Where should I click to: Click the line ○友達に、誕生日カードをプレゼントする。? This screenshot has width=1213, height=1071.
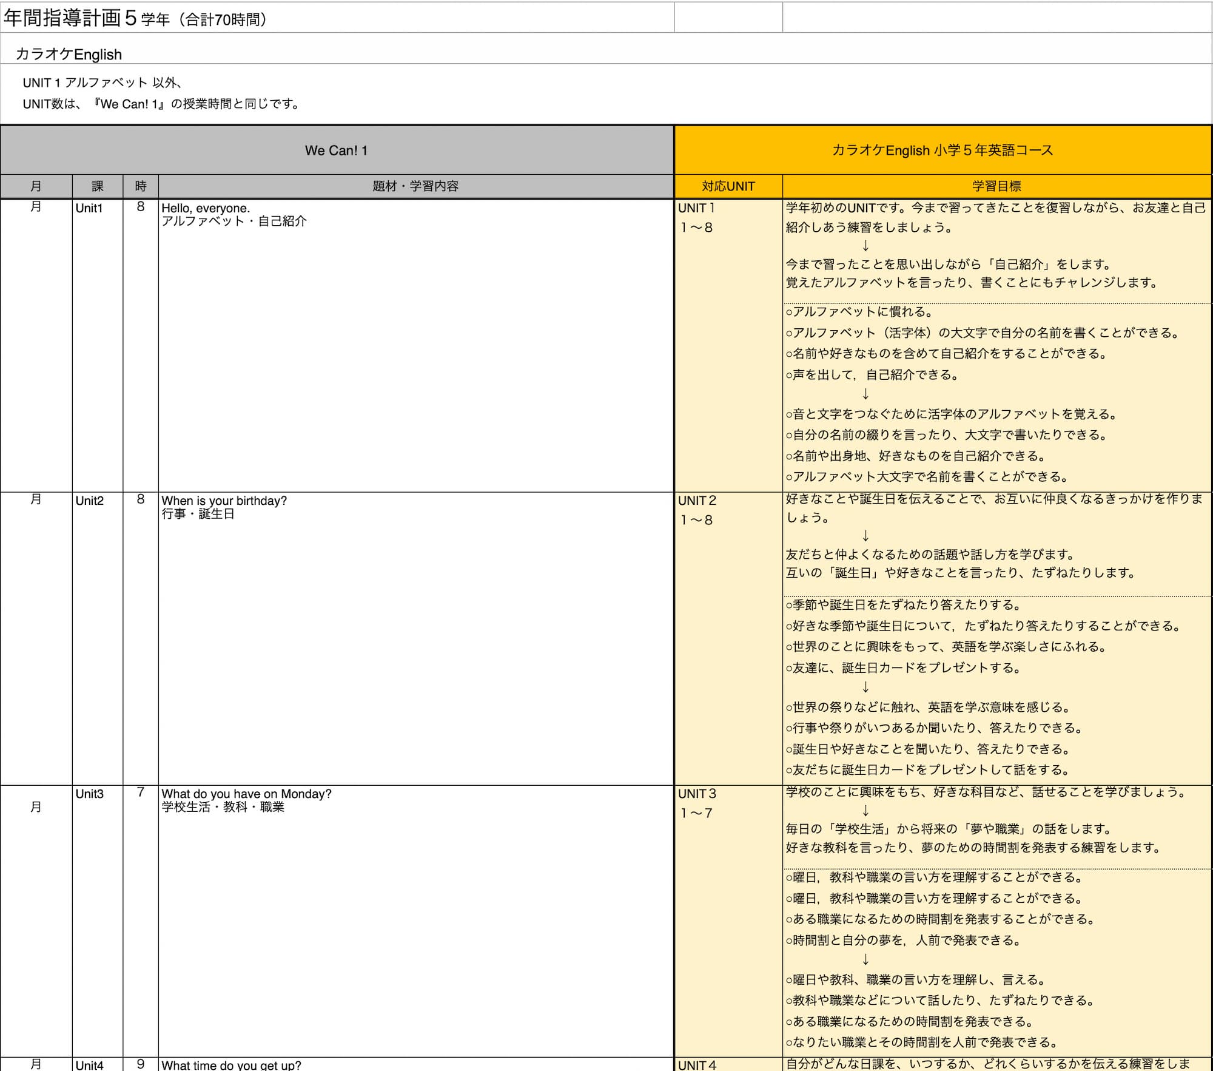[x=904, y=668]
